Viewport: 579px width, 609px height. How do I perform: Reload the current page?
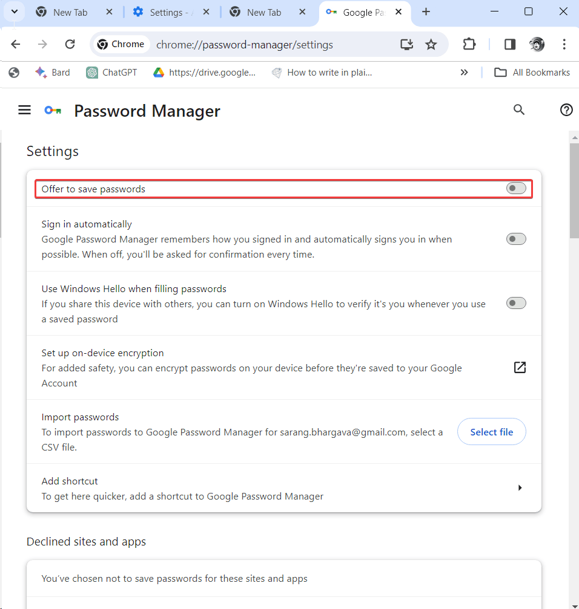(x=70, y=44)
